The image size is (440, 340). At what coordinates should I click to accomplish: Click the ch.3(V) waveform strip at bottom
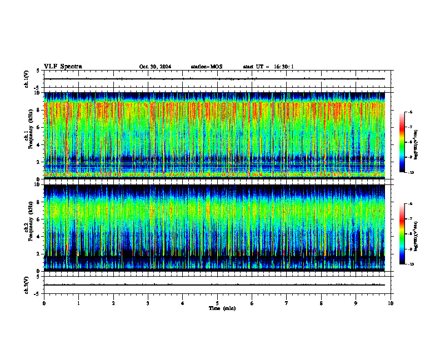coord(217,285)
